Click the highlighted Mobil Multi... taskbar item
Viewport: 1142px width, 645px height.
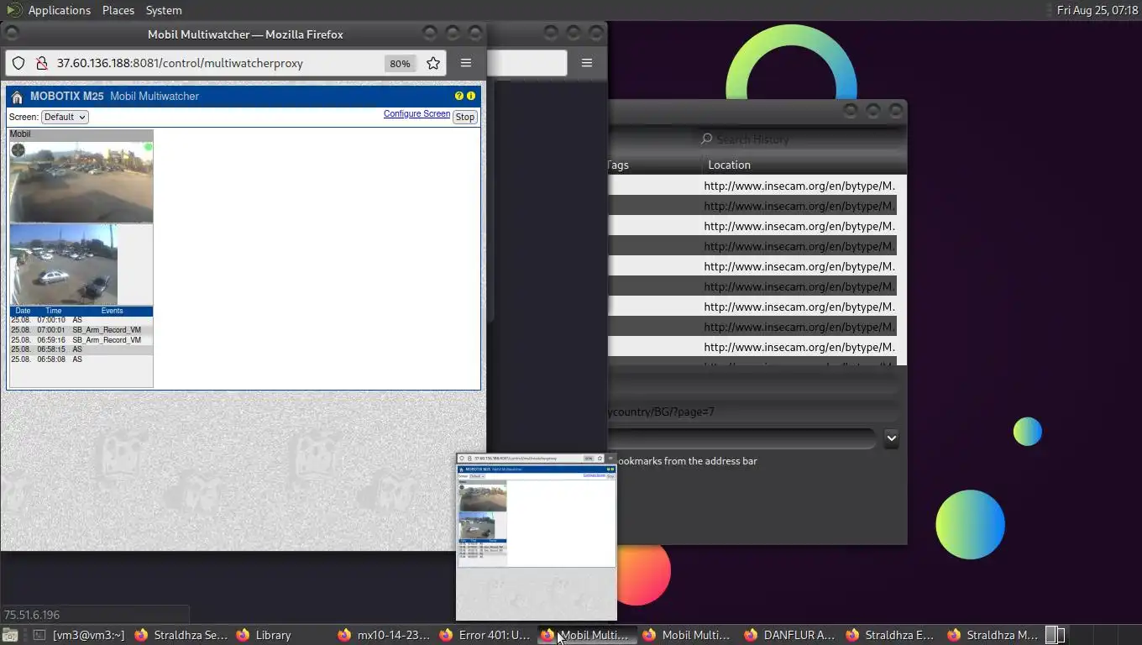coord(588,635)
